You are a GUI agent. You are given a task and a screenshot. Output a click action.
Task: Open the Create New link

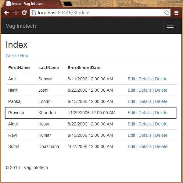click(x=17, y=56)
